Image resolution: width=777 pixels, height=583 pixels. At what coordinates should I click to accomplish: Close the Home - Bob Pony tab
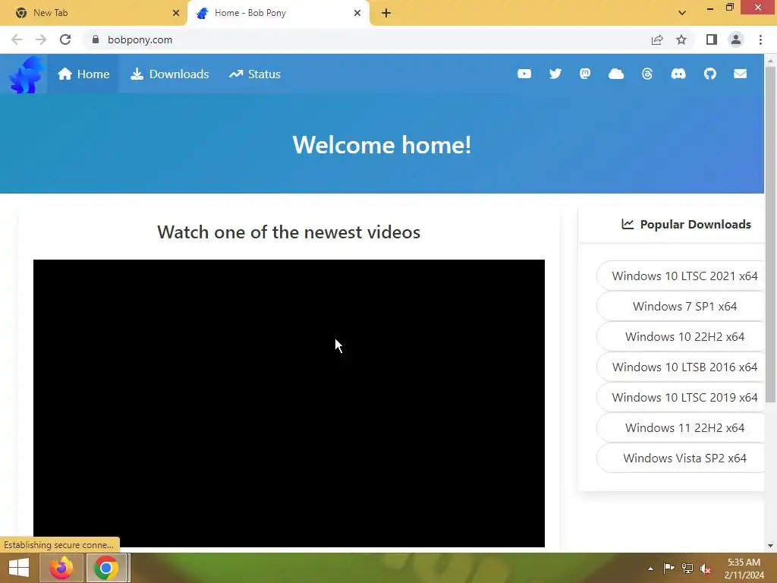pyautogui.click(x=357, y=13)
